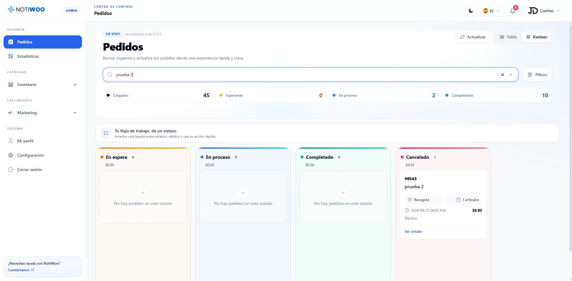This screenshot has width=572, height=281.
Task: Open the notifications bell
Action: (x=513, y=11)
